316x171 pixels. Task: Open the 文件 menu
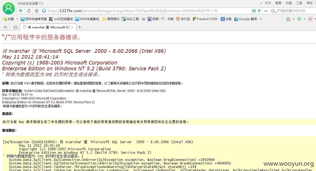point(268,3)
